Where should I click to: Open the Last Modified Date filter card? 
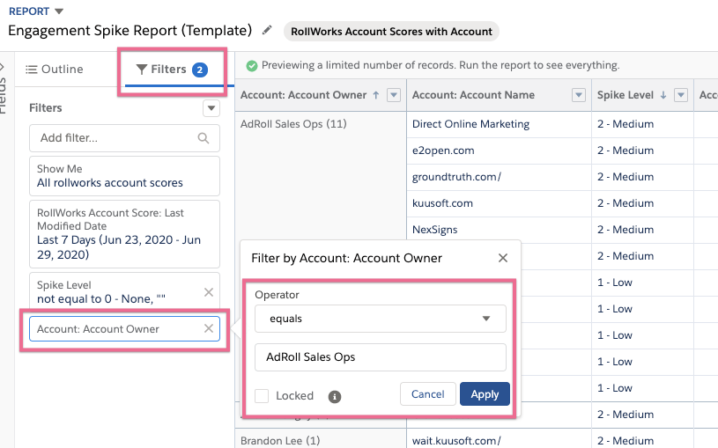point(124,233)
